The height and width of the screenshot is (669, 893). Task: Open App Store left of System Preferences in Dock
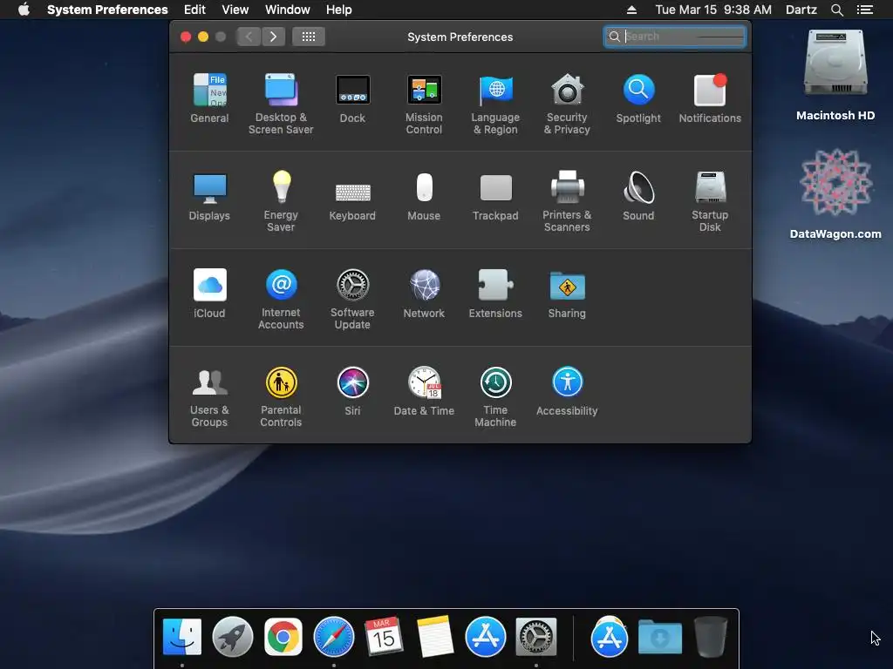click(485, 637)
